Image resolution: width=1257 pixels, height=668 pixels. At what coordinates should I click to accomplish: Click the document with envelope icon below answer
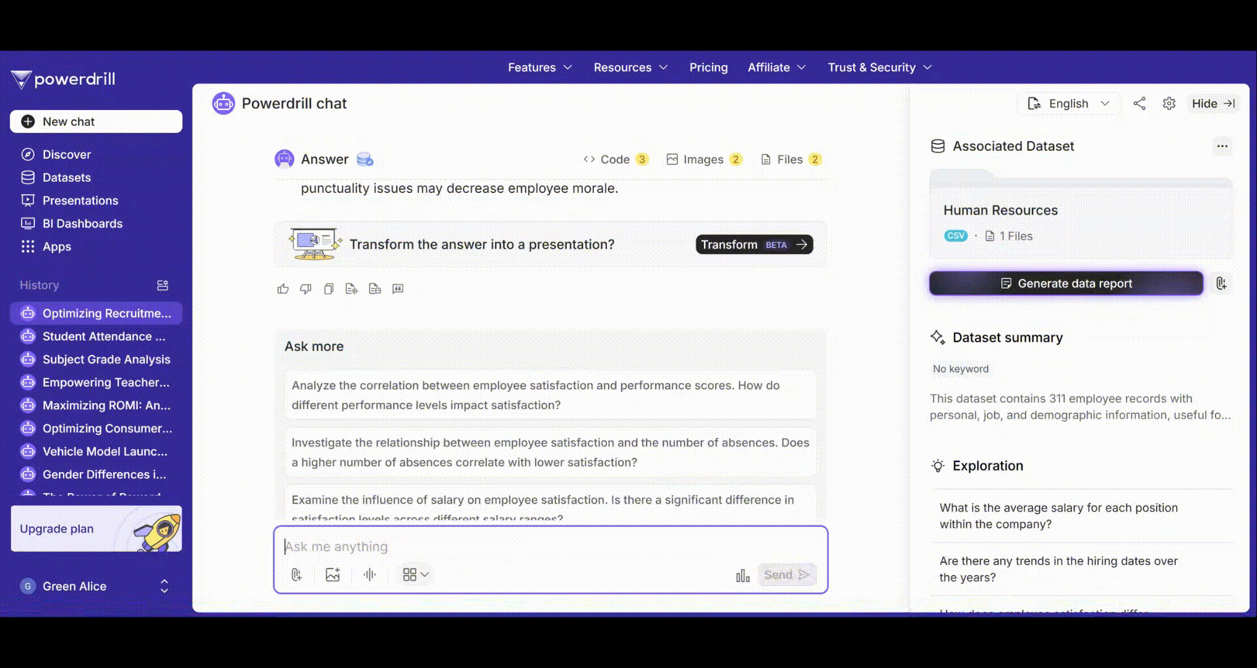(x=375, y=289)
